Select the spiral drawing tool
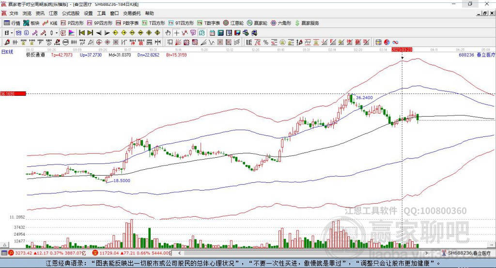This screenshot has height=268, width=496. (x=49, y=42)
